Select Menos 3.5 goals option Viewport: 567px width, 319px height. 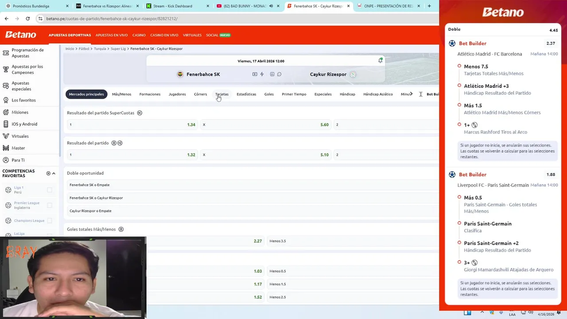click(x=353, y=241)
